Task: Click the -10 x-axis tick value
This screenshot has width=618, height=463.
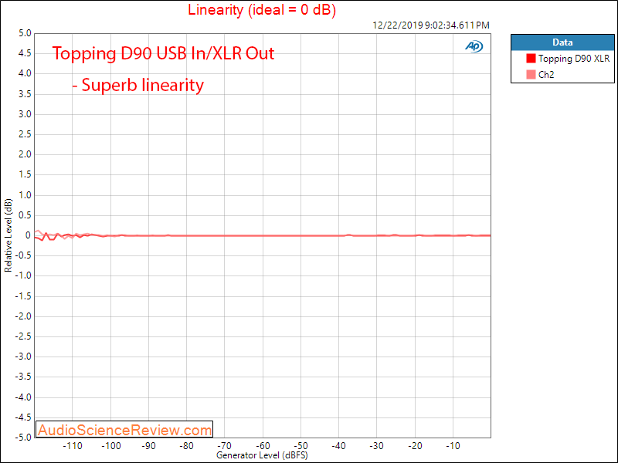Action: click(x=453, y=446)
